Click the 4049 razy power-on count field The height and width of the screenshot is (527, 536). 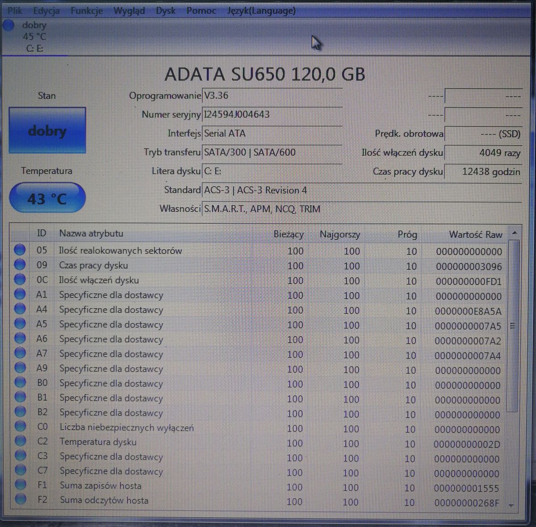(483, 153)
